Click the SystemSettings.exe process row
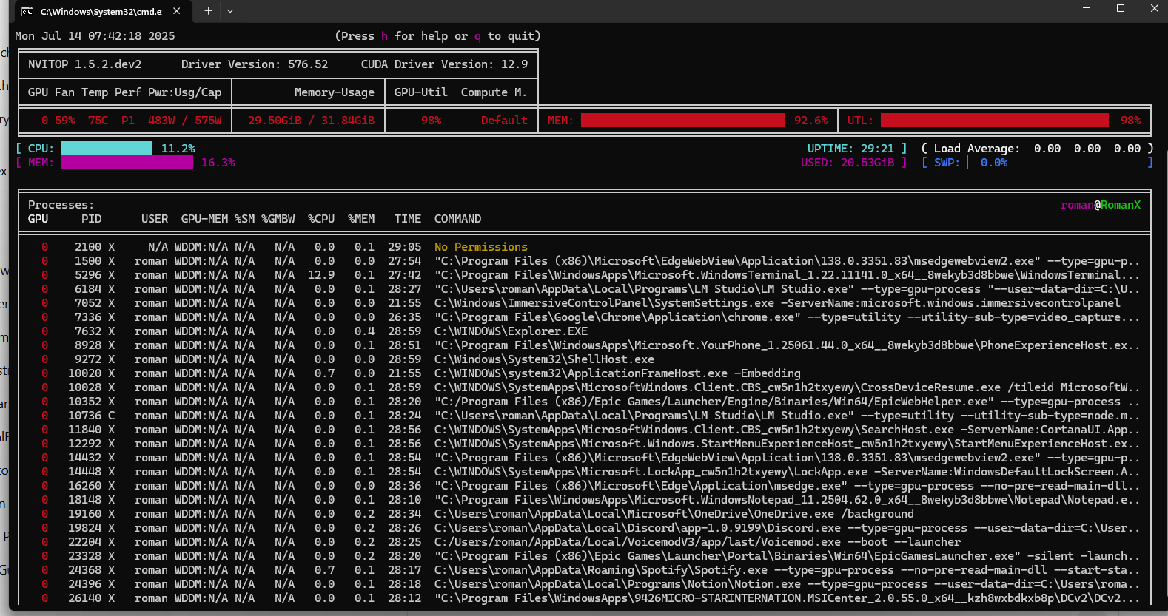Screen dimensions: 1168x616 585,303
